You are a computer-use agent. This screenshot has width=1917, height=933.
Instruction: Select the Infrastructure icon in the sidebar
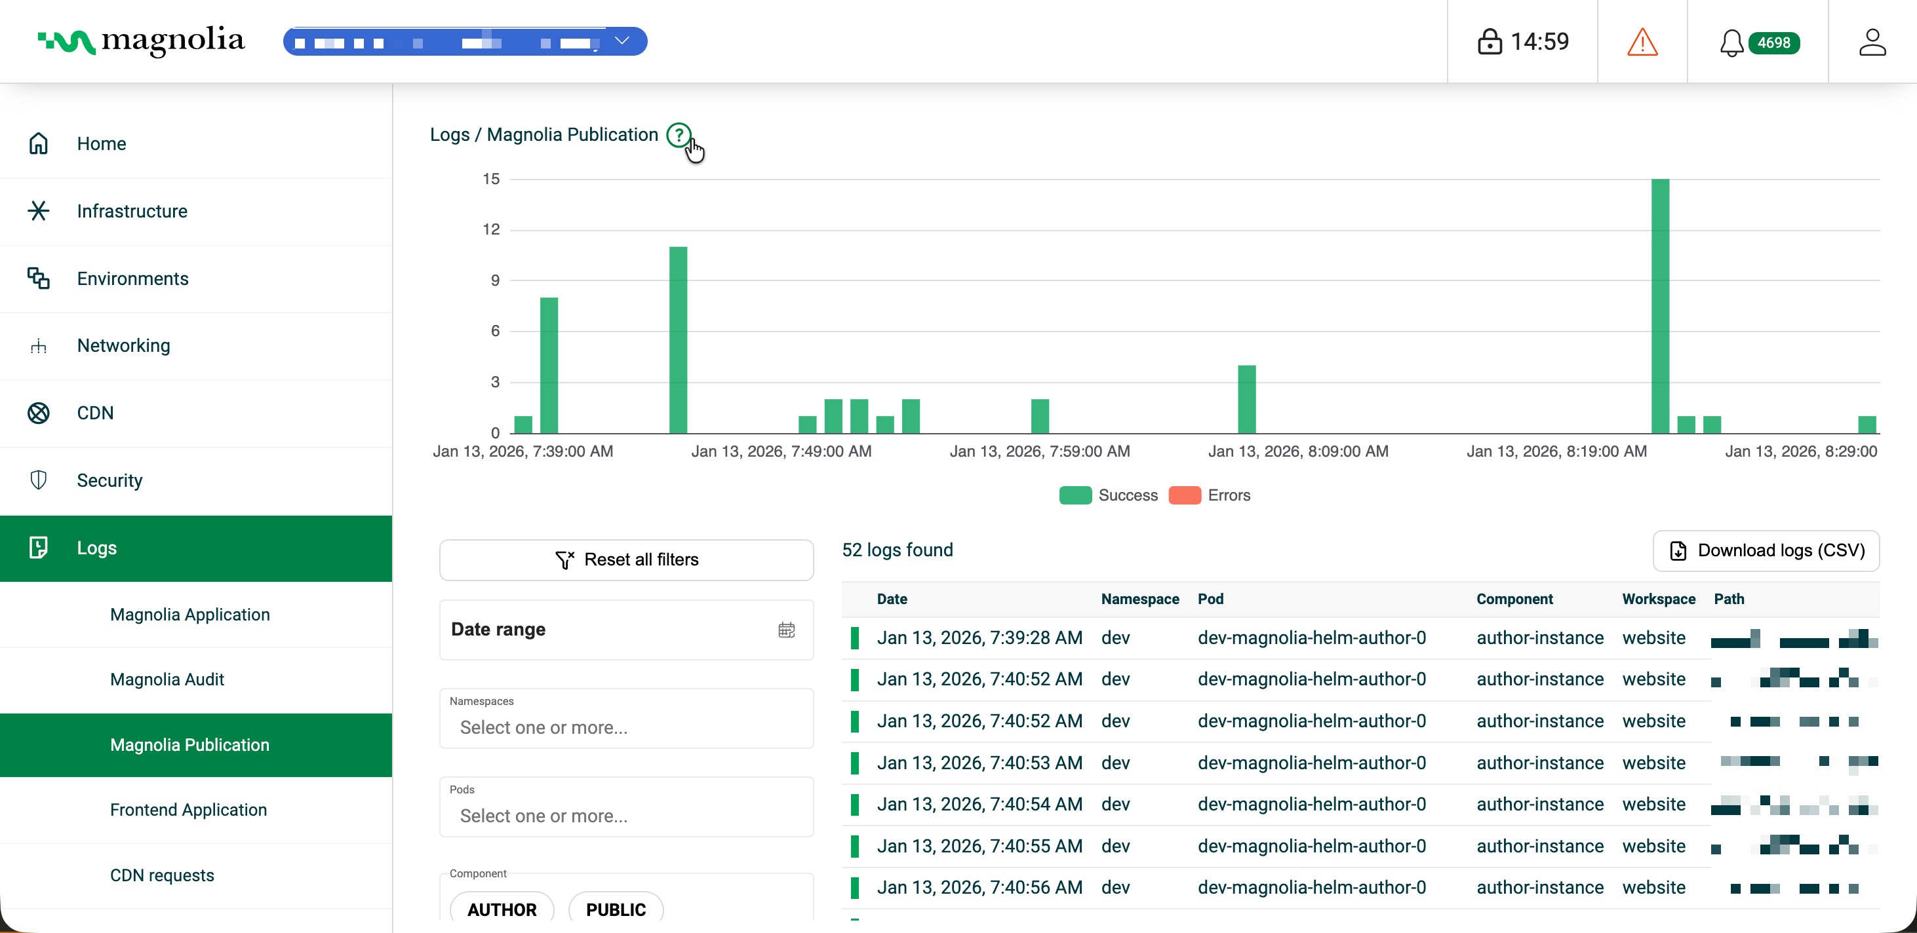click(x=39, y=211)
